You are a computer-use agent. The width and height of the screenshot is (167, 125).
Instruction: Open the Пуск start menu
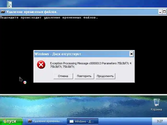click(11, 121)
